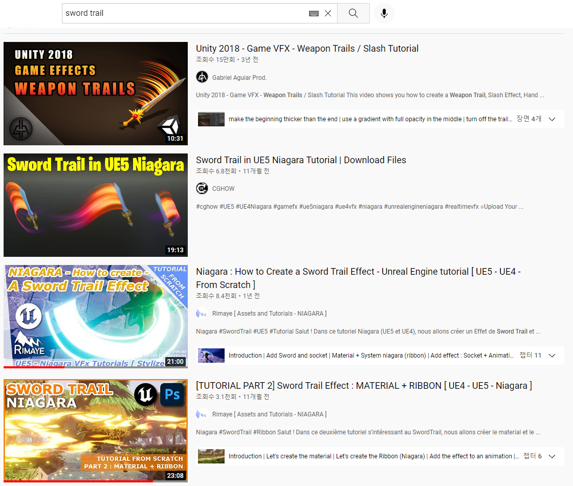
Task: Click '장면 4개' scenes label
Action: click(529, 119)
